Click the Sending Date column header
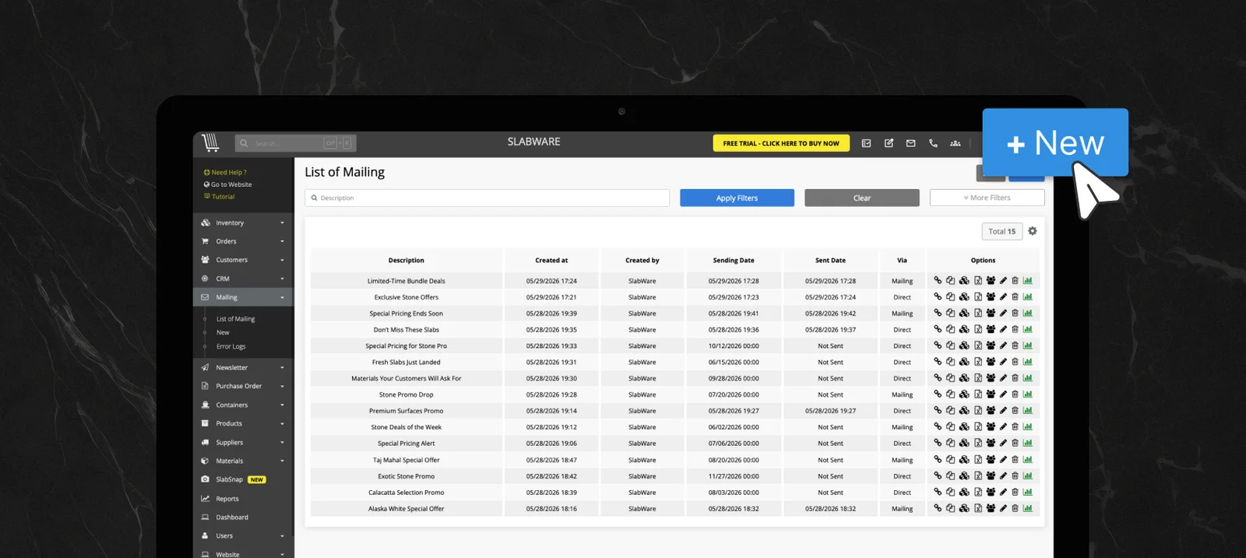This screenshot has width=1246, height=558. [x=734, y=261]
